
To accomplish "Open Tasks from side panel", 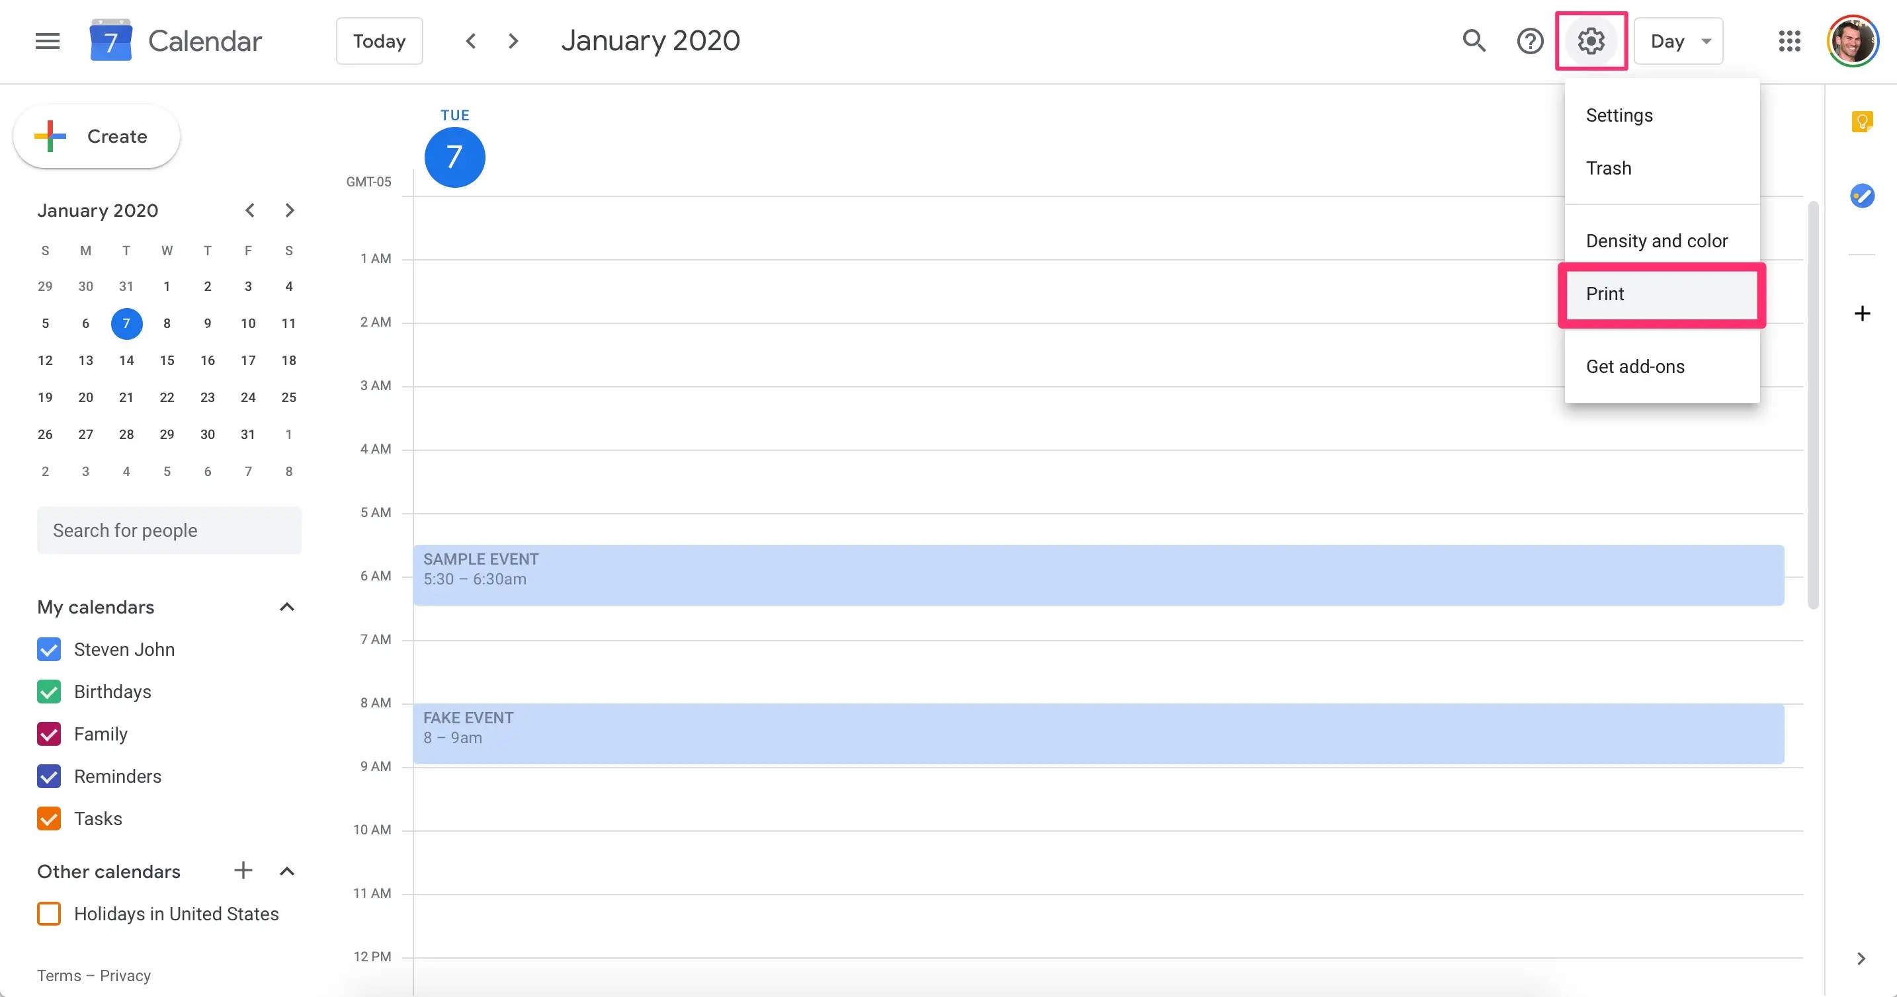I will point(1862,196).
